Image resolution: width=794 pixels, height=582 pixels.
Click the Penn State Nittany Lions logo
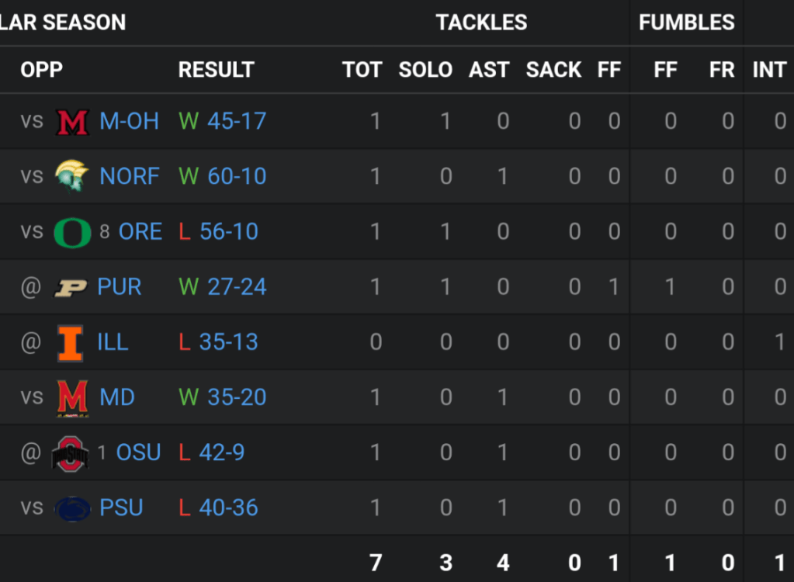pos(73,509)
